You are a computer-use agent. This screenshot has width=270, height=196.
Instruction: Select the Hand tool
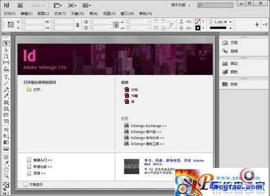coord(6,169)
